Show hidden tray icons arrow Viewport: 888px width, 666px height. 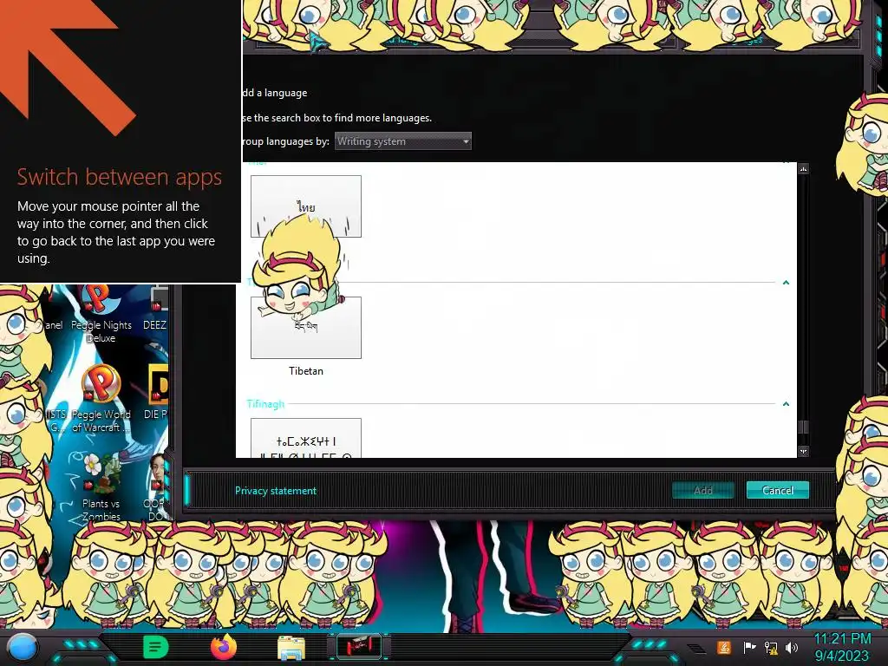(x=697, y=648)
